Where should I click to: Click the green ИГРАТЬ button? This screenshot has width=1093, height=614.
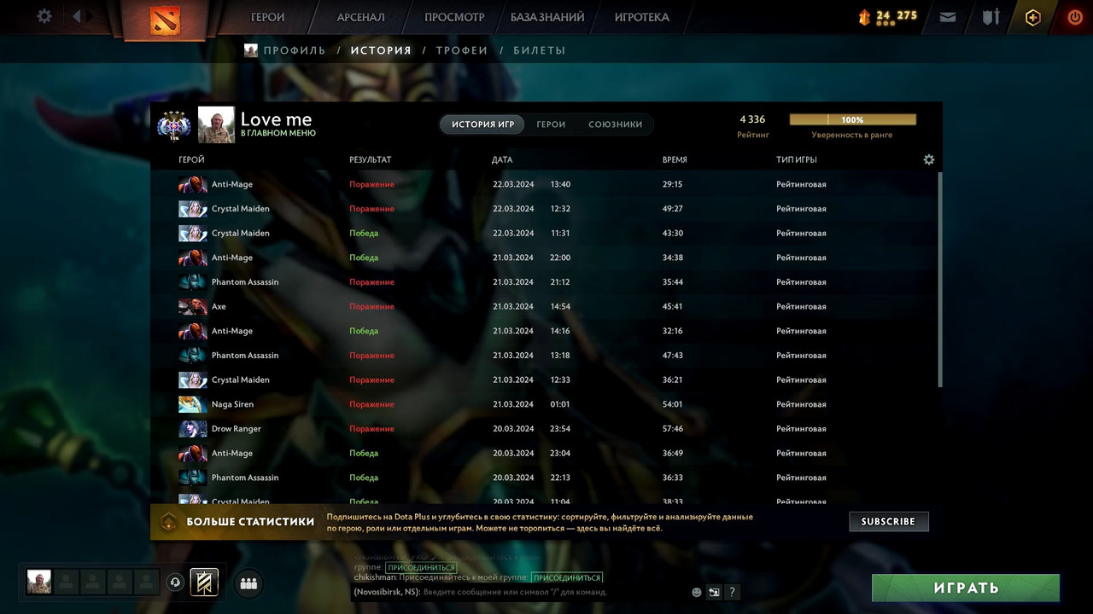click(x=966, y=588)
